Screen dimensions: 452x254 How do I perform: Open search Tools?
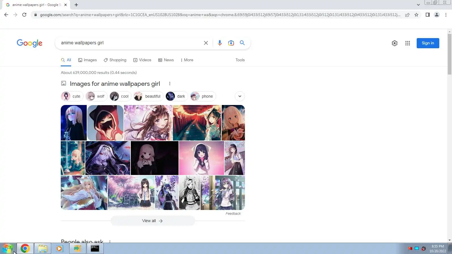[x=240, y=60]
